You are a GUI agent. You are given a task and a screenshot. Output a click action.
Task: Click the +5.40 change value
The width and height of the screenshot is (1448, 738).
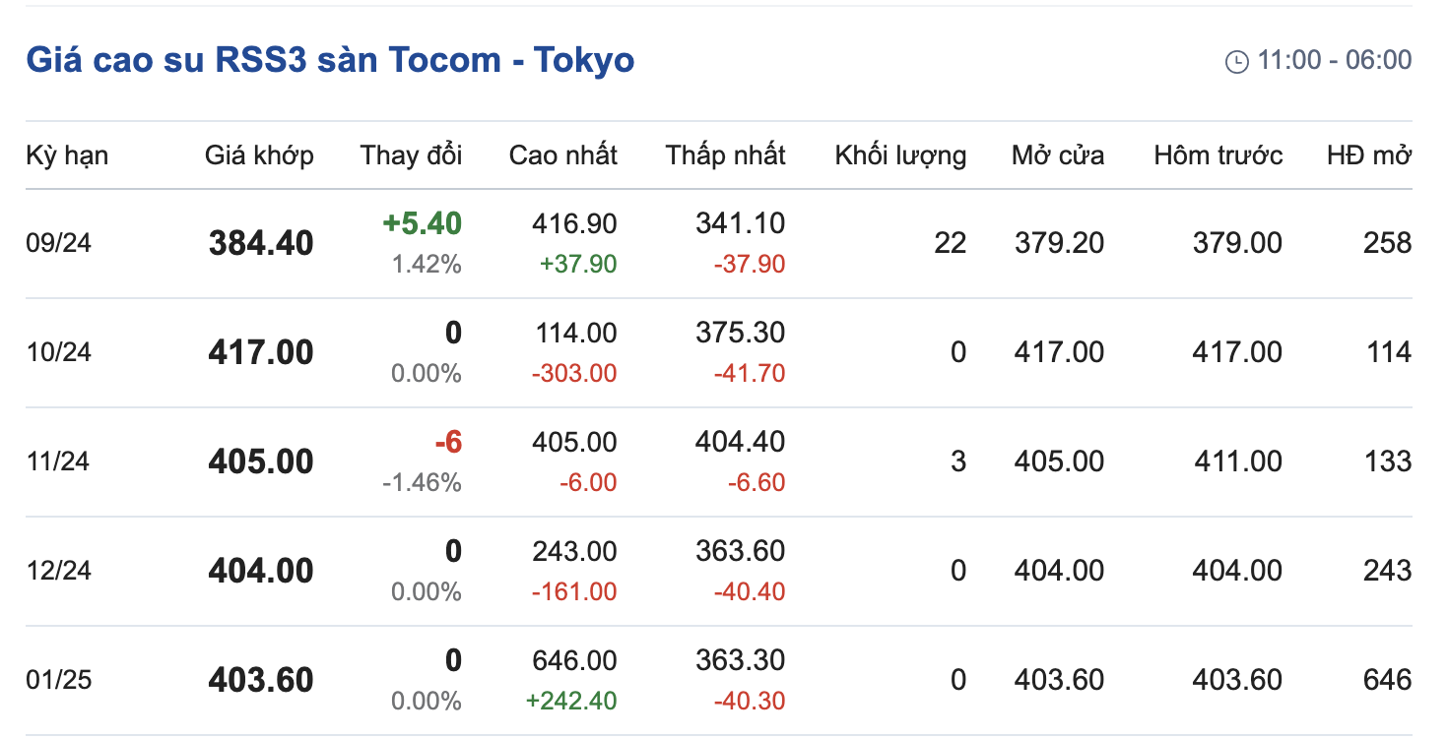tap(423, 223)
